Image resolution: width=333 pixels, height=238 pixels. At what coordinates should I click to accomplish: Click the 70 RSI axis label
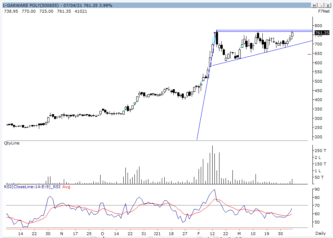point(317,205)
